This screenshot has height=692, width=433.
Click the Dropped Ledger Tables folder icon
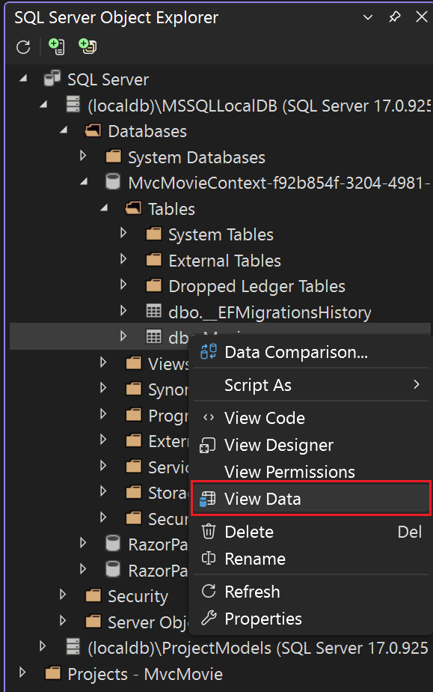[x=153, y=285]
